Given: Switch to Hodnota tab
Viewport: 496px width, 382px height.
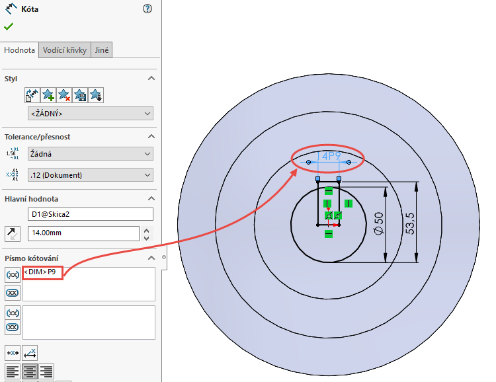Looking at the screenshot, I should pyautogui.click(x=19, y=50).
